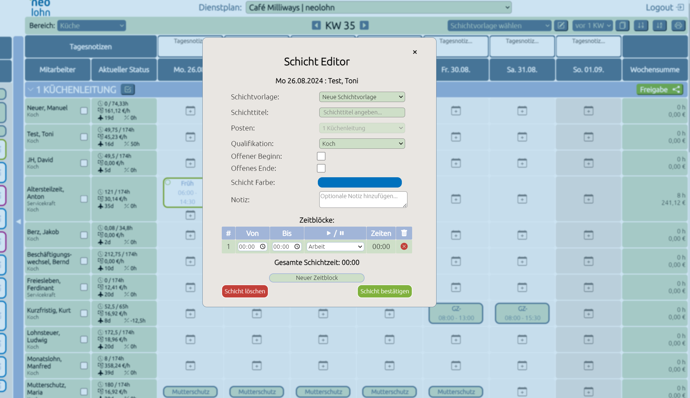
Task: Add shift for Monatslohn, Manfred on Sunday
Action: coord(589,366)
